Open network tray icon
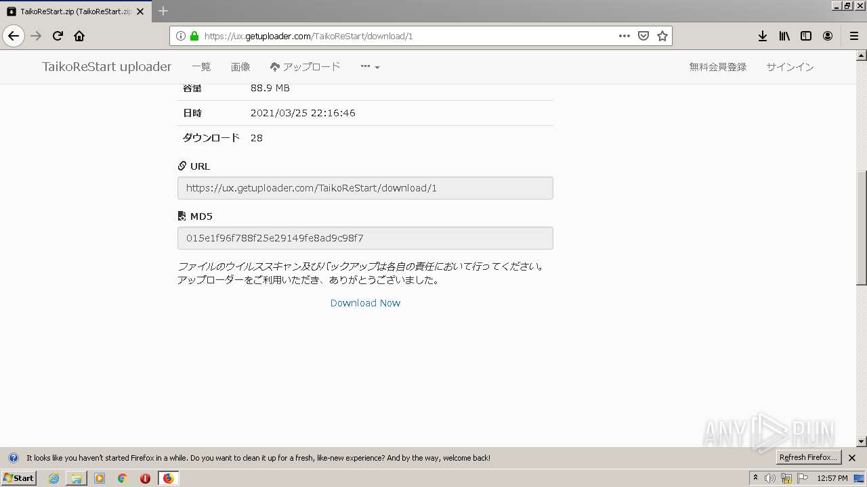Viewport: 867px width, 487px height. point(786,478)
